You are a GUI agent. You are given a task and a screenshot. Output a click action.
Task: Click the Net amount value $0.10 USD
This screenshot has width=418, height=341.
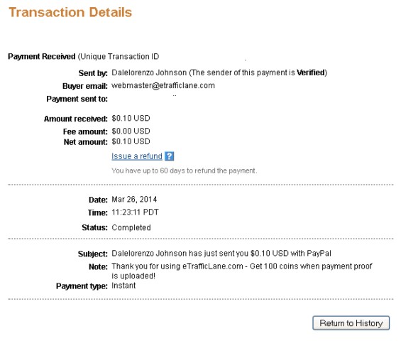(131, 141)
